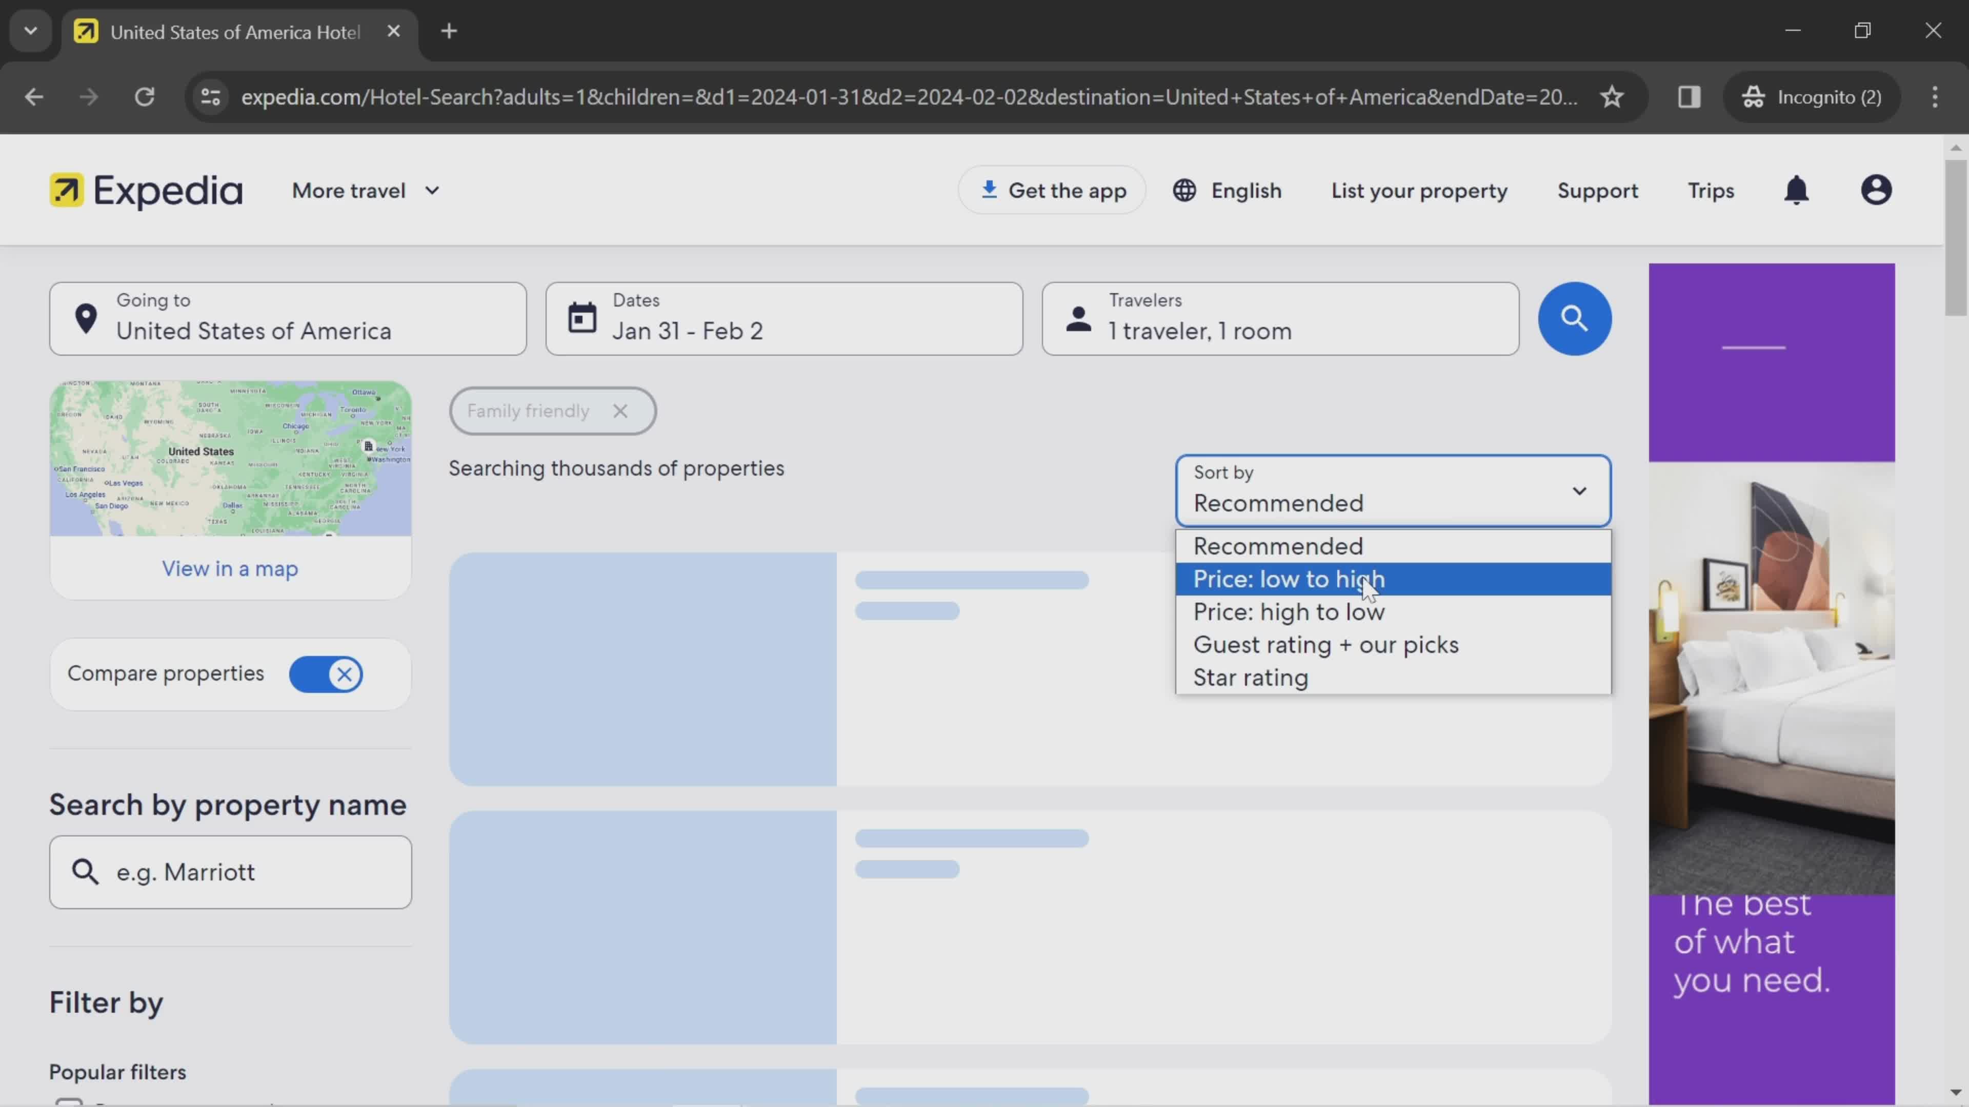Click the e.g. Marriott property name field
This screenshot has height=1107, width=1969.
click(x=230, y=872)
